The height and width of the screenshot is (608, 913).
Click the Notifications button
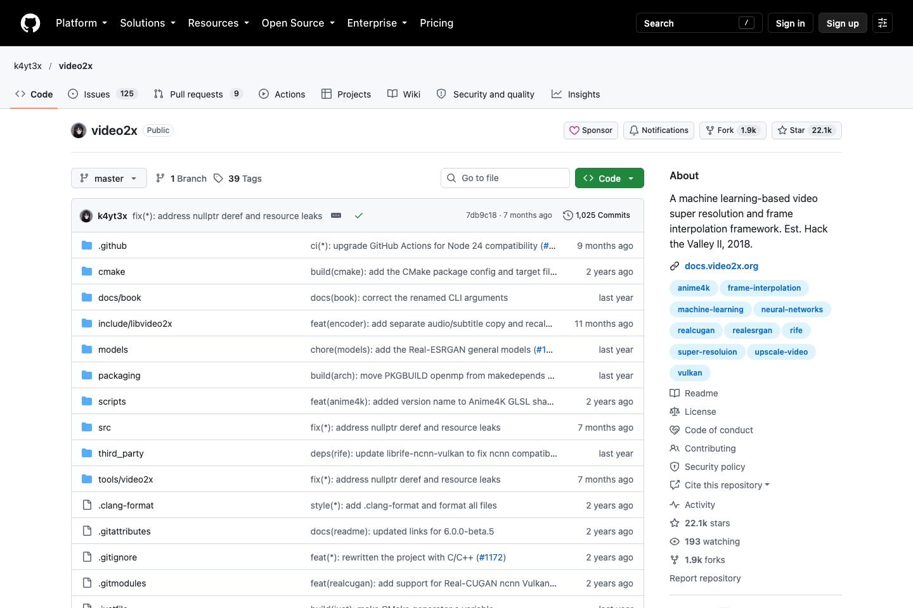659,130
